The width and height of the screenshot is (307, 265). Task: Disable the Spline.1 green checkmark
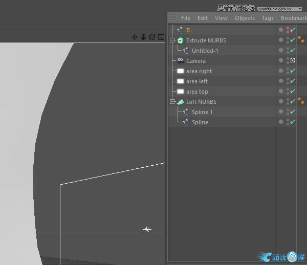[x=293, y=112]
